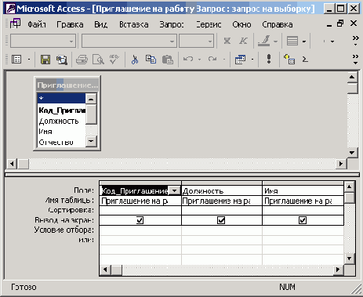Click the query grid horizontal scrollbar thumb
The image size is (363, 297).
[x=117, y=270]
